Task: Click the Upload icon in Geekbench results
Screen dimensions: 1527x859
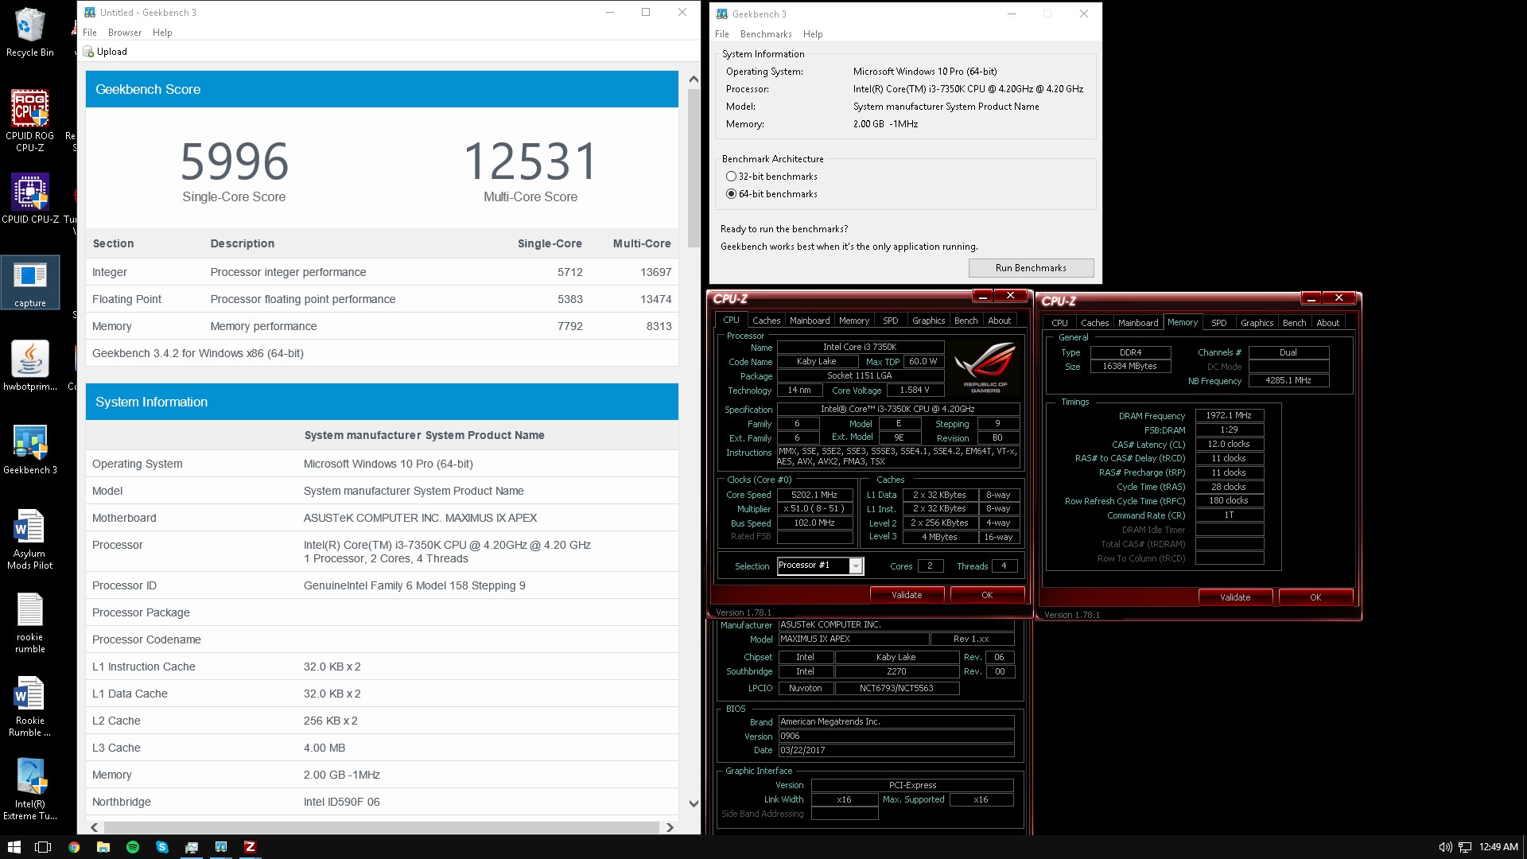Action: point(88,52)
